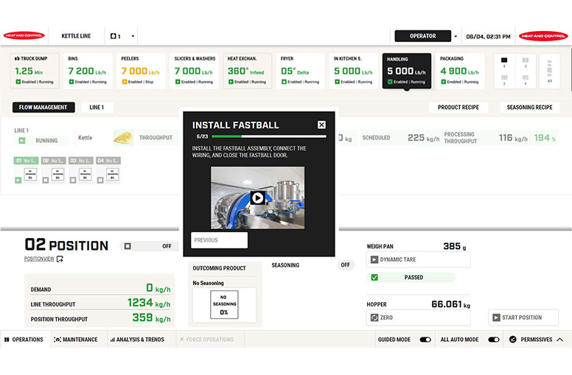Image resolution: width=572 pixels, height=375 pixels.
Task: Click the Previous step button
Action: (x=219, y=240)
